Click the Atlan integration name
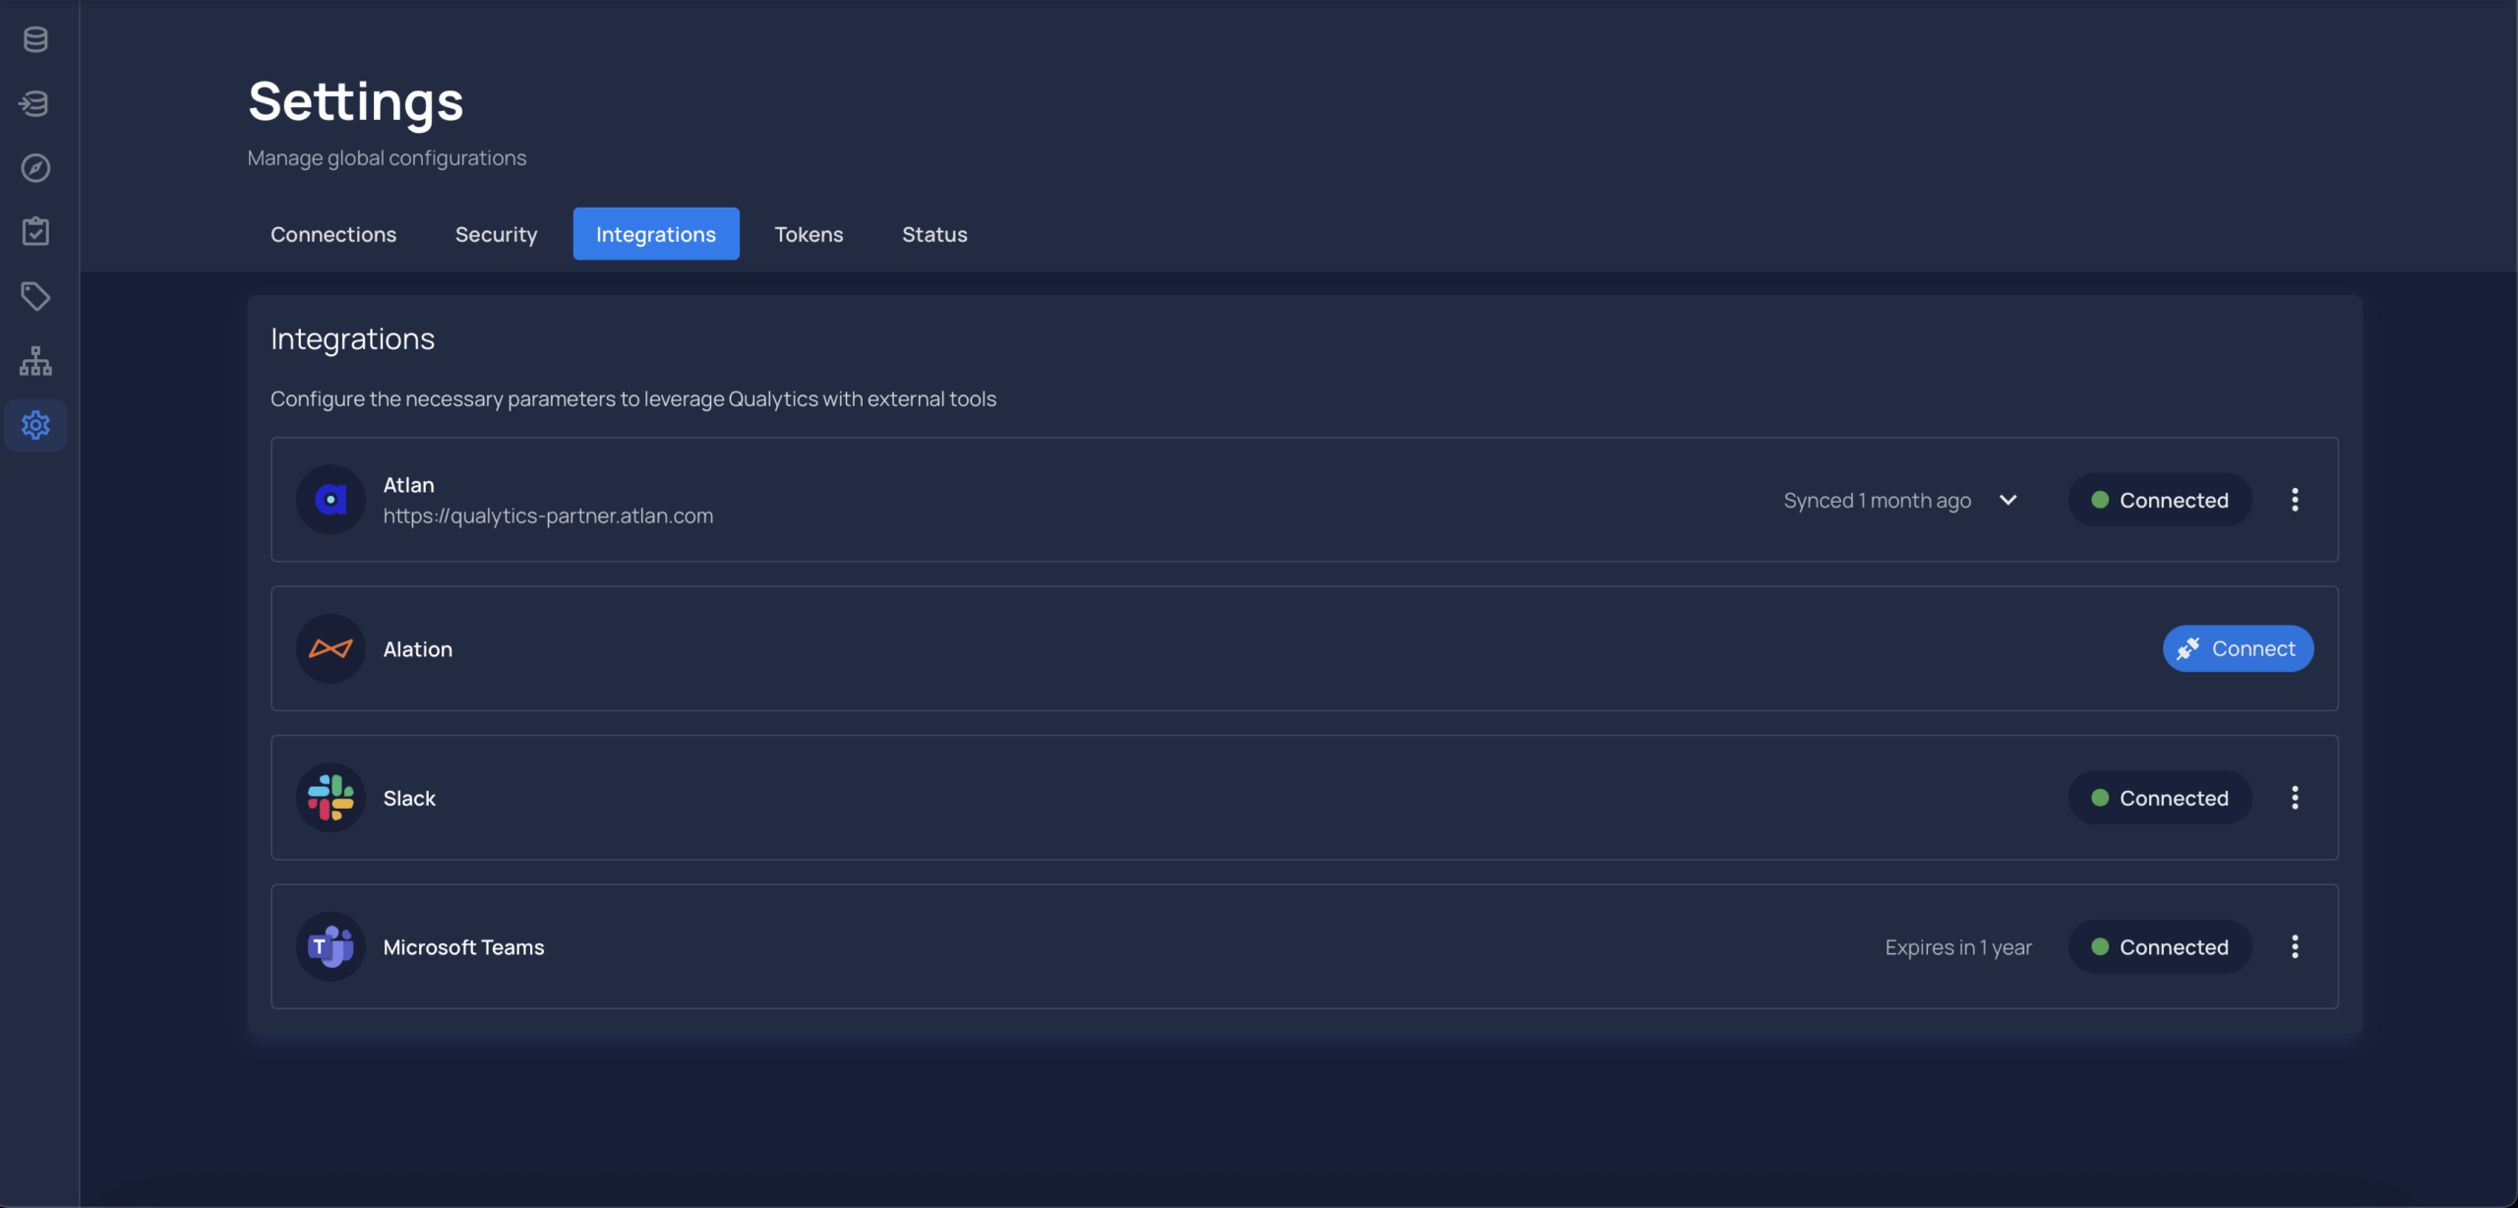2518x1208 pixels. click(x=408, y=485)
